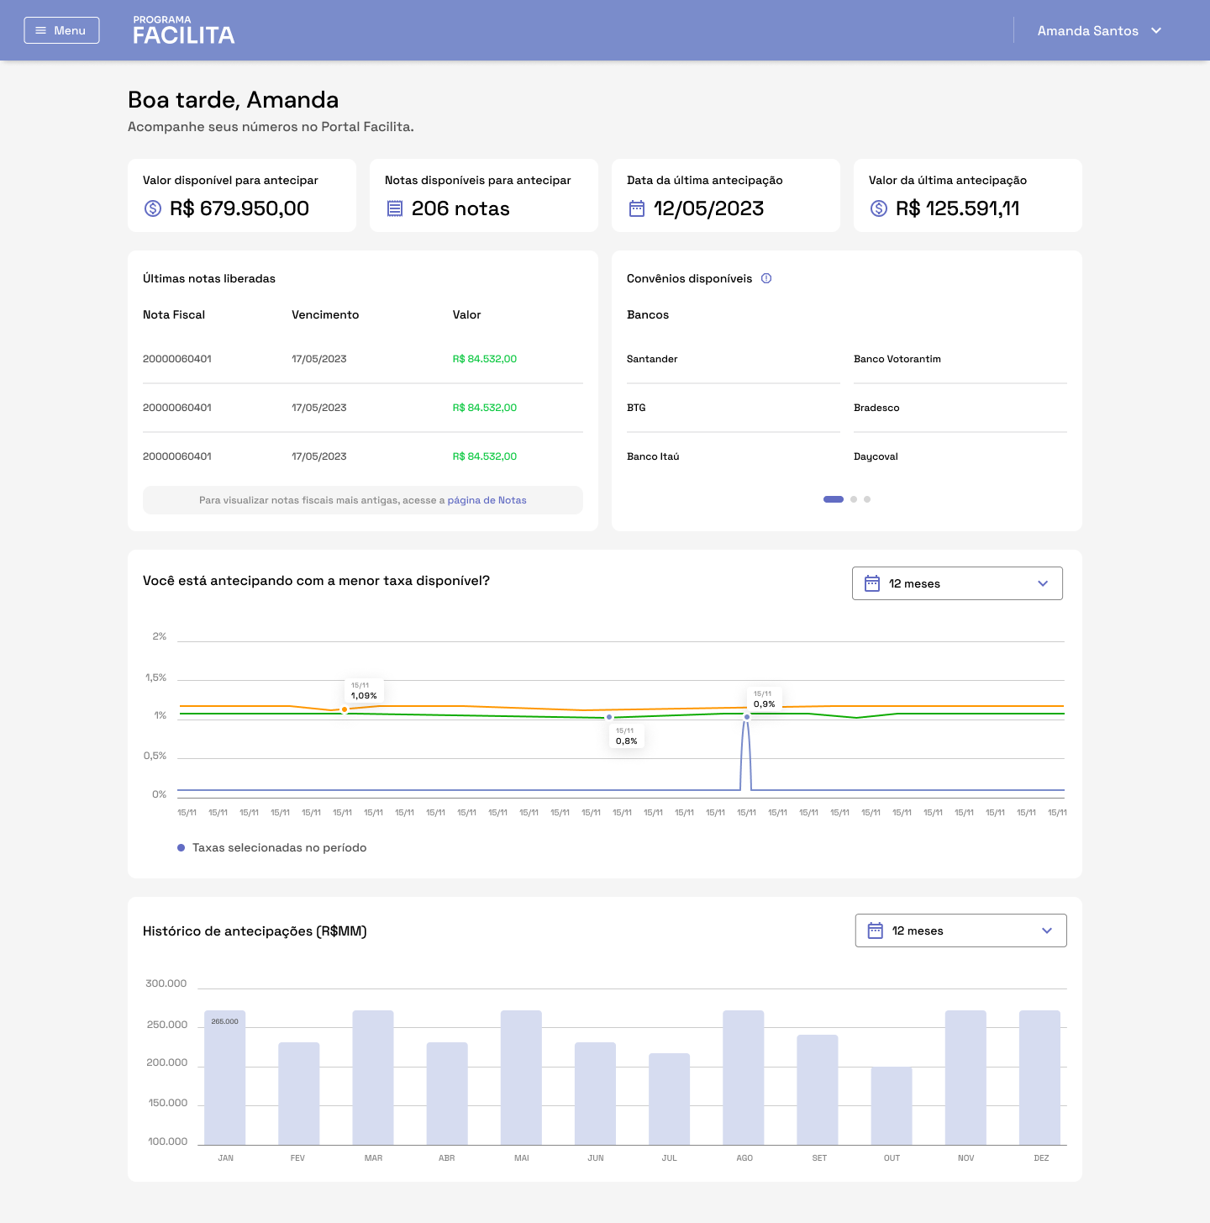This screenshot has width=1210, height=1223.
Task: Click the JUL bar in the histogram
Action: tap(670, 1099)
